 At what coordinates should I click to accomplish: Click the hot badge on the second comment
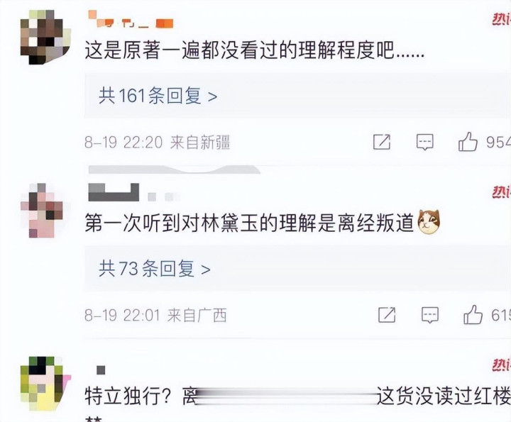tap(501, 192)
